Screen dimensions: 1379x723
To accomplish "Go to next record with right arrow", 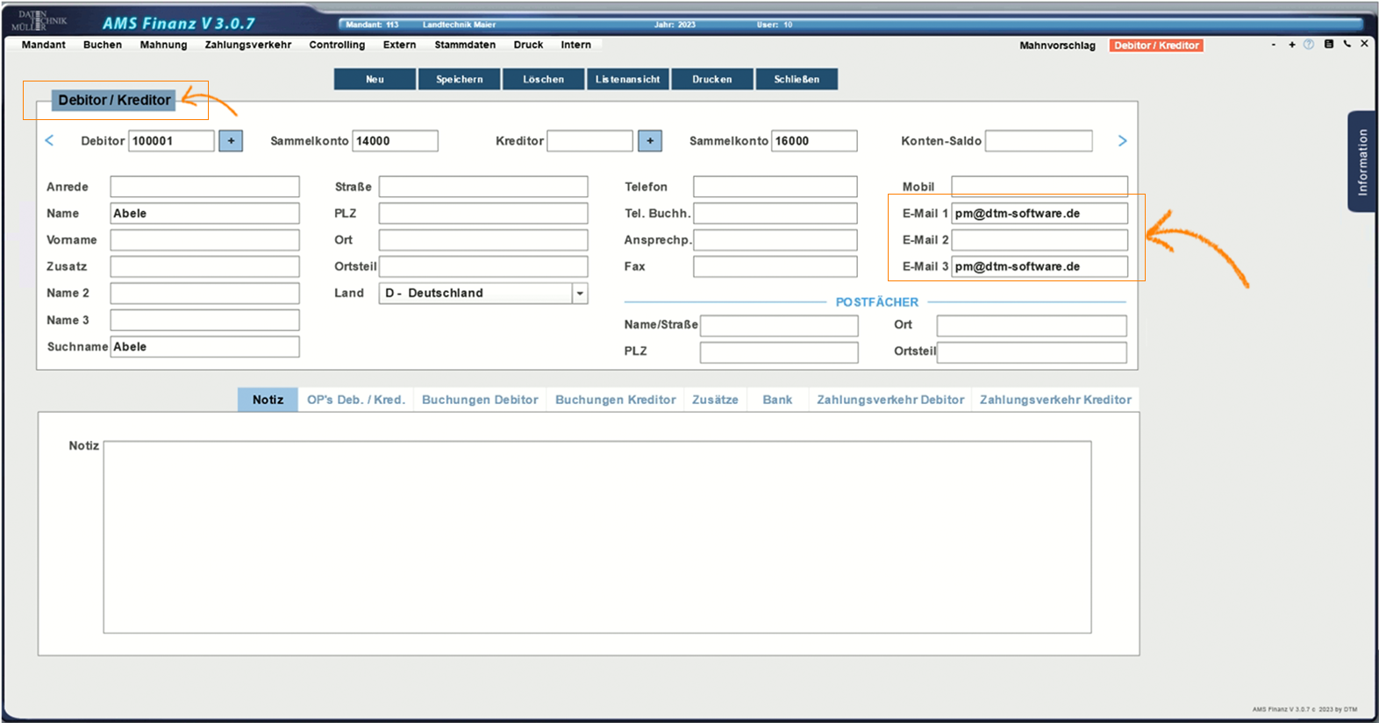I will [x=1122, y=141].
